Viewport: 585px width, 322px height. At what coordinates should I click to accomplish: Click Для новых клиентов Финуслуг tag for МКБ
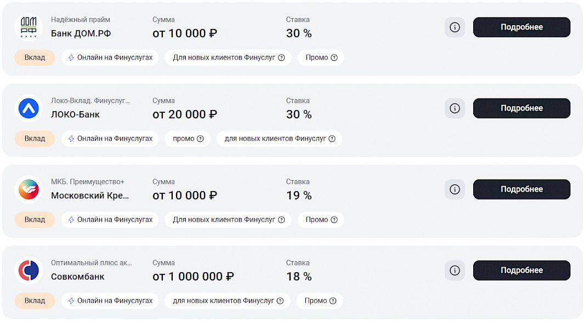228,220
